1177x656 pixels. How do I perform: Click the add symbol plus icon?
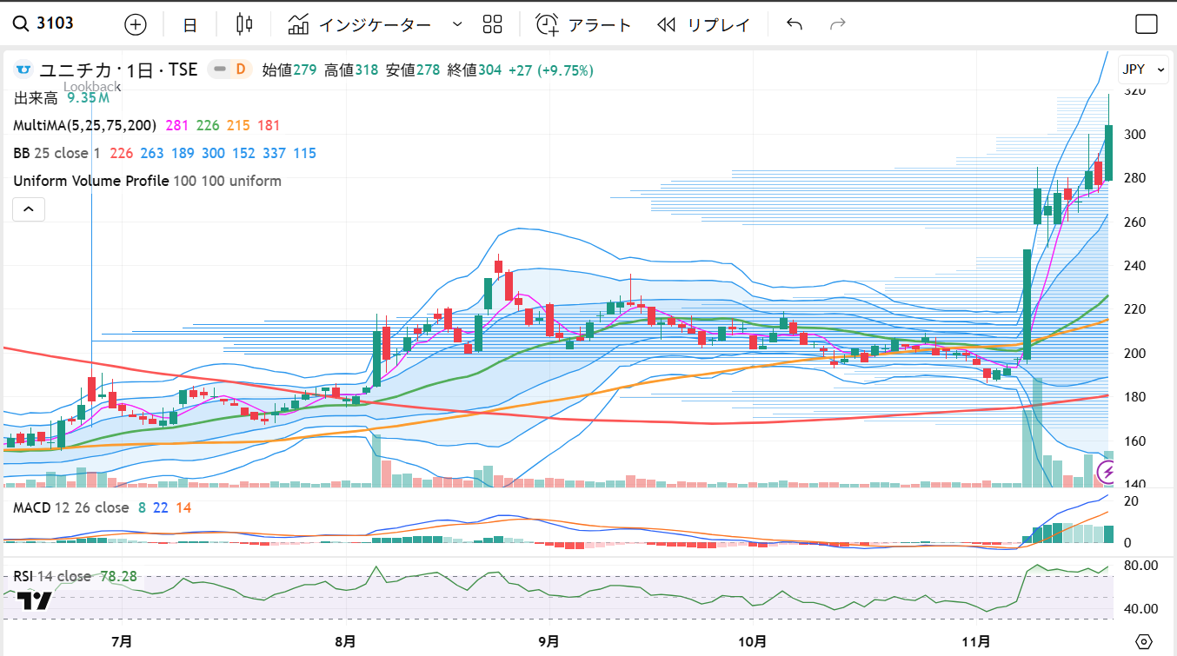click(136, 24)
